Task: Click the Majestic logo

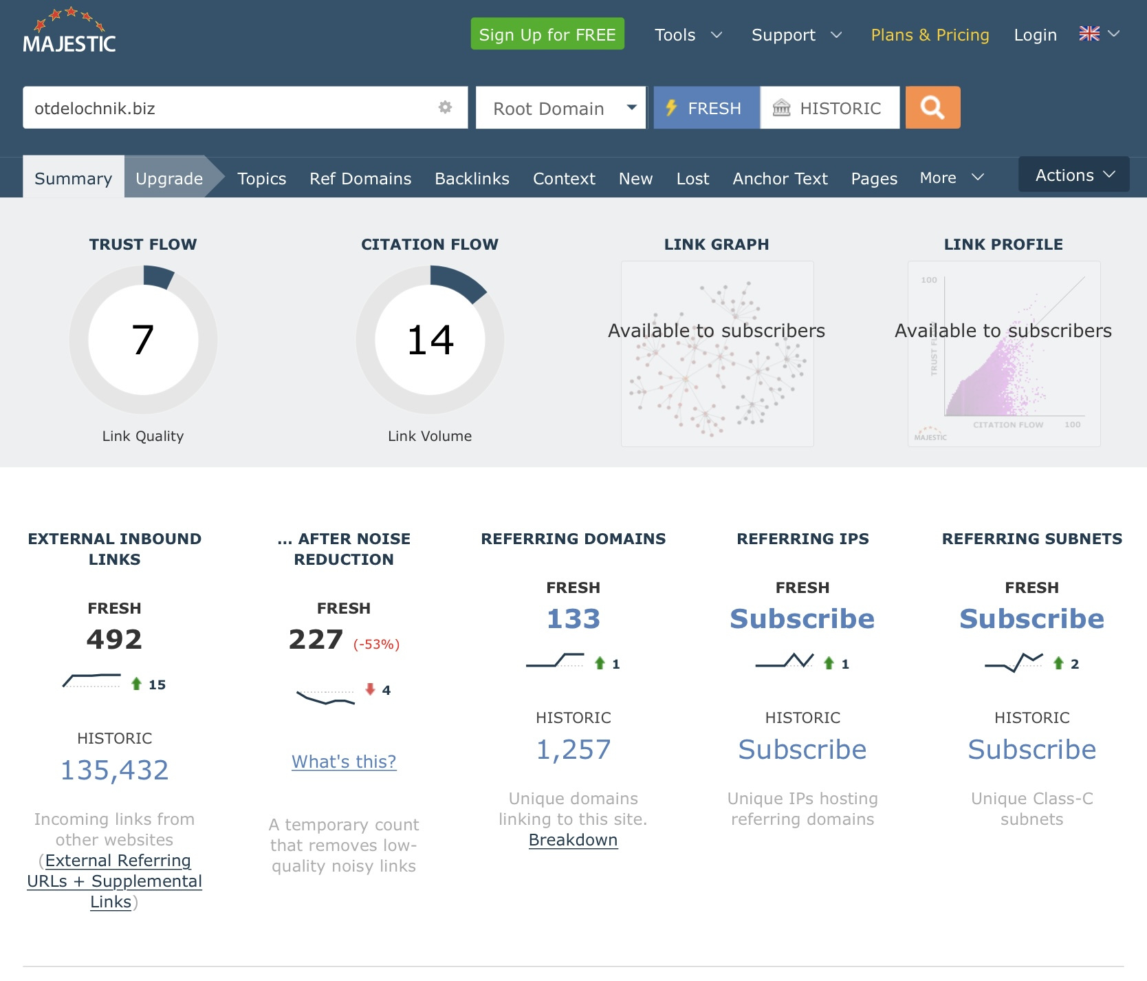Action: click(x=69, y=30)
